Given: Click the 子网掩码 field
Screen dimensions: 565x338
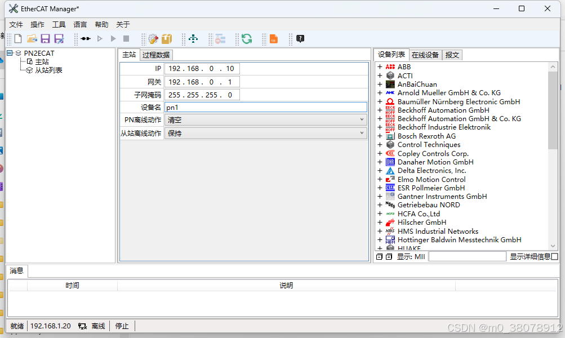Looking at the screenshot, I should [202, 95].
